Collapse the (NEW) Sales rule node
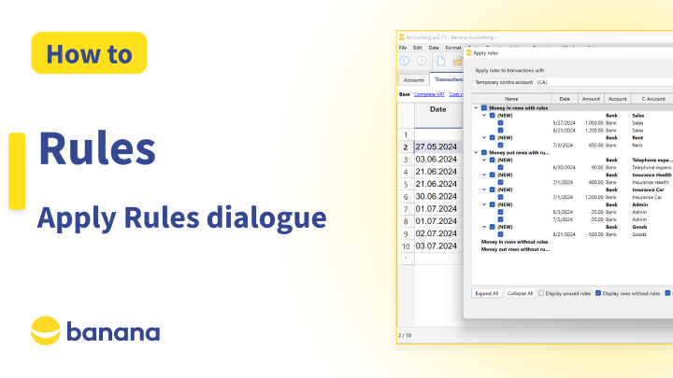 coord(484,116)
